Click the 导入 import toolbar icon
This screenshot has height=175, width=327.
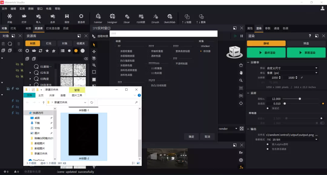click(x=38, y=16)
